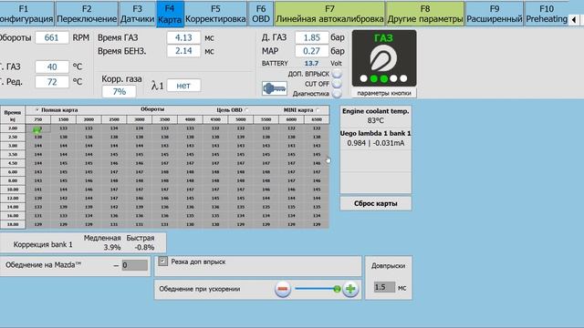Open the F6 OBD tab
The image size is (584, 328).
click(x=261, y=14)
